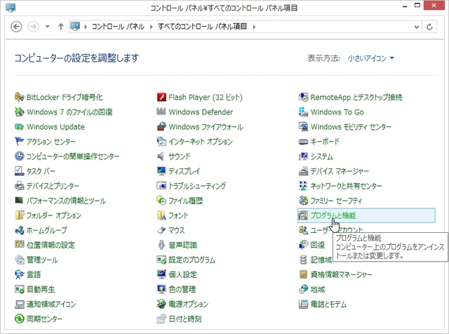
Task: Open BitLocker drive encryption icon
Action: [x=19, y=97]
